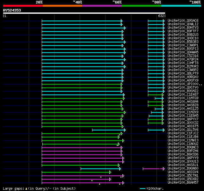Select the UniRef100_UPI000.. truncated hit label
This screenshot has height=191, width=204.
pyautogui.click(x=184, y=84)
